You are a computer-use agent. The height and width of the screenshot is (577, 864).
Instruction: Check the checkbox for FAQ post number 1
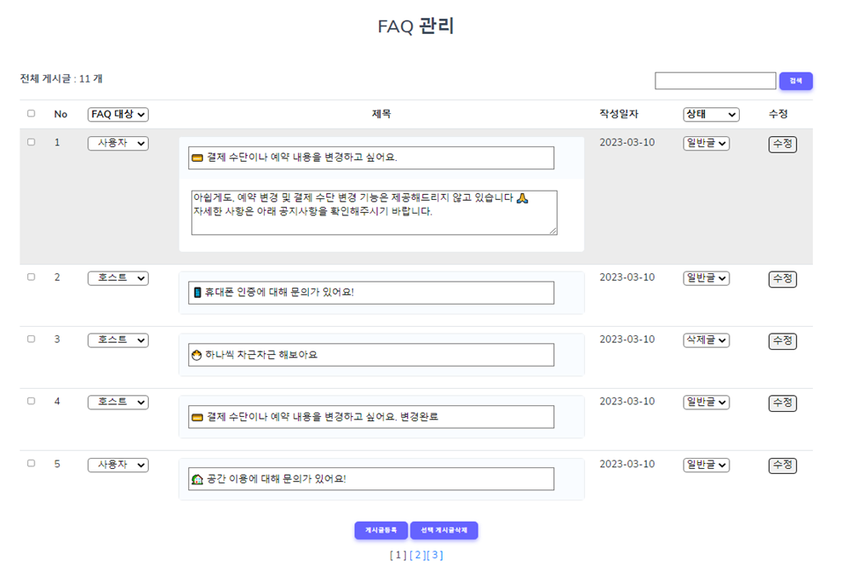click(x=31, y=142)
